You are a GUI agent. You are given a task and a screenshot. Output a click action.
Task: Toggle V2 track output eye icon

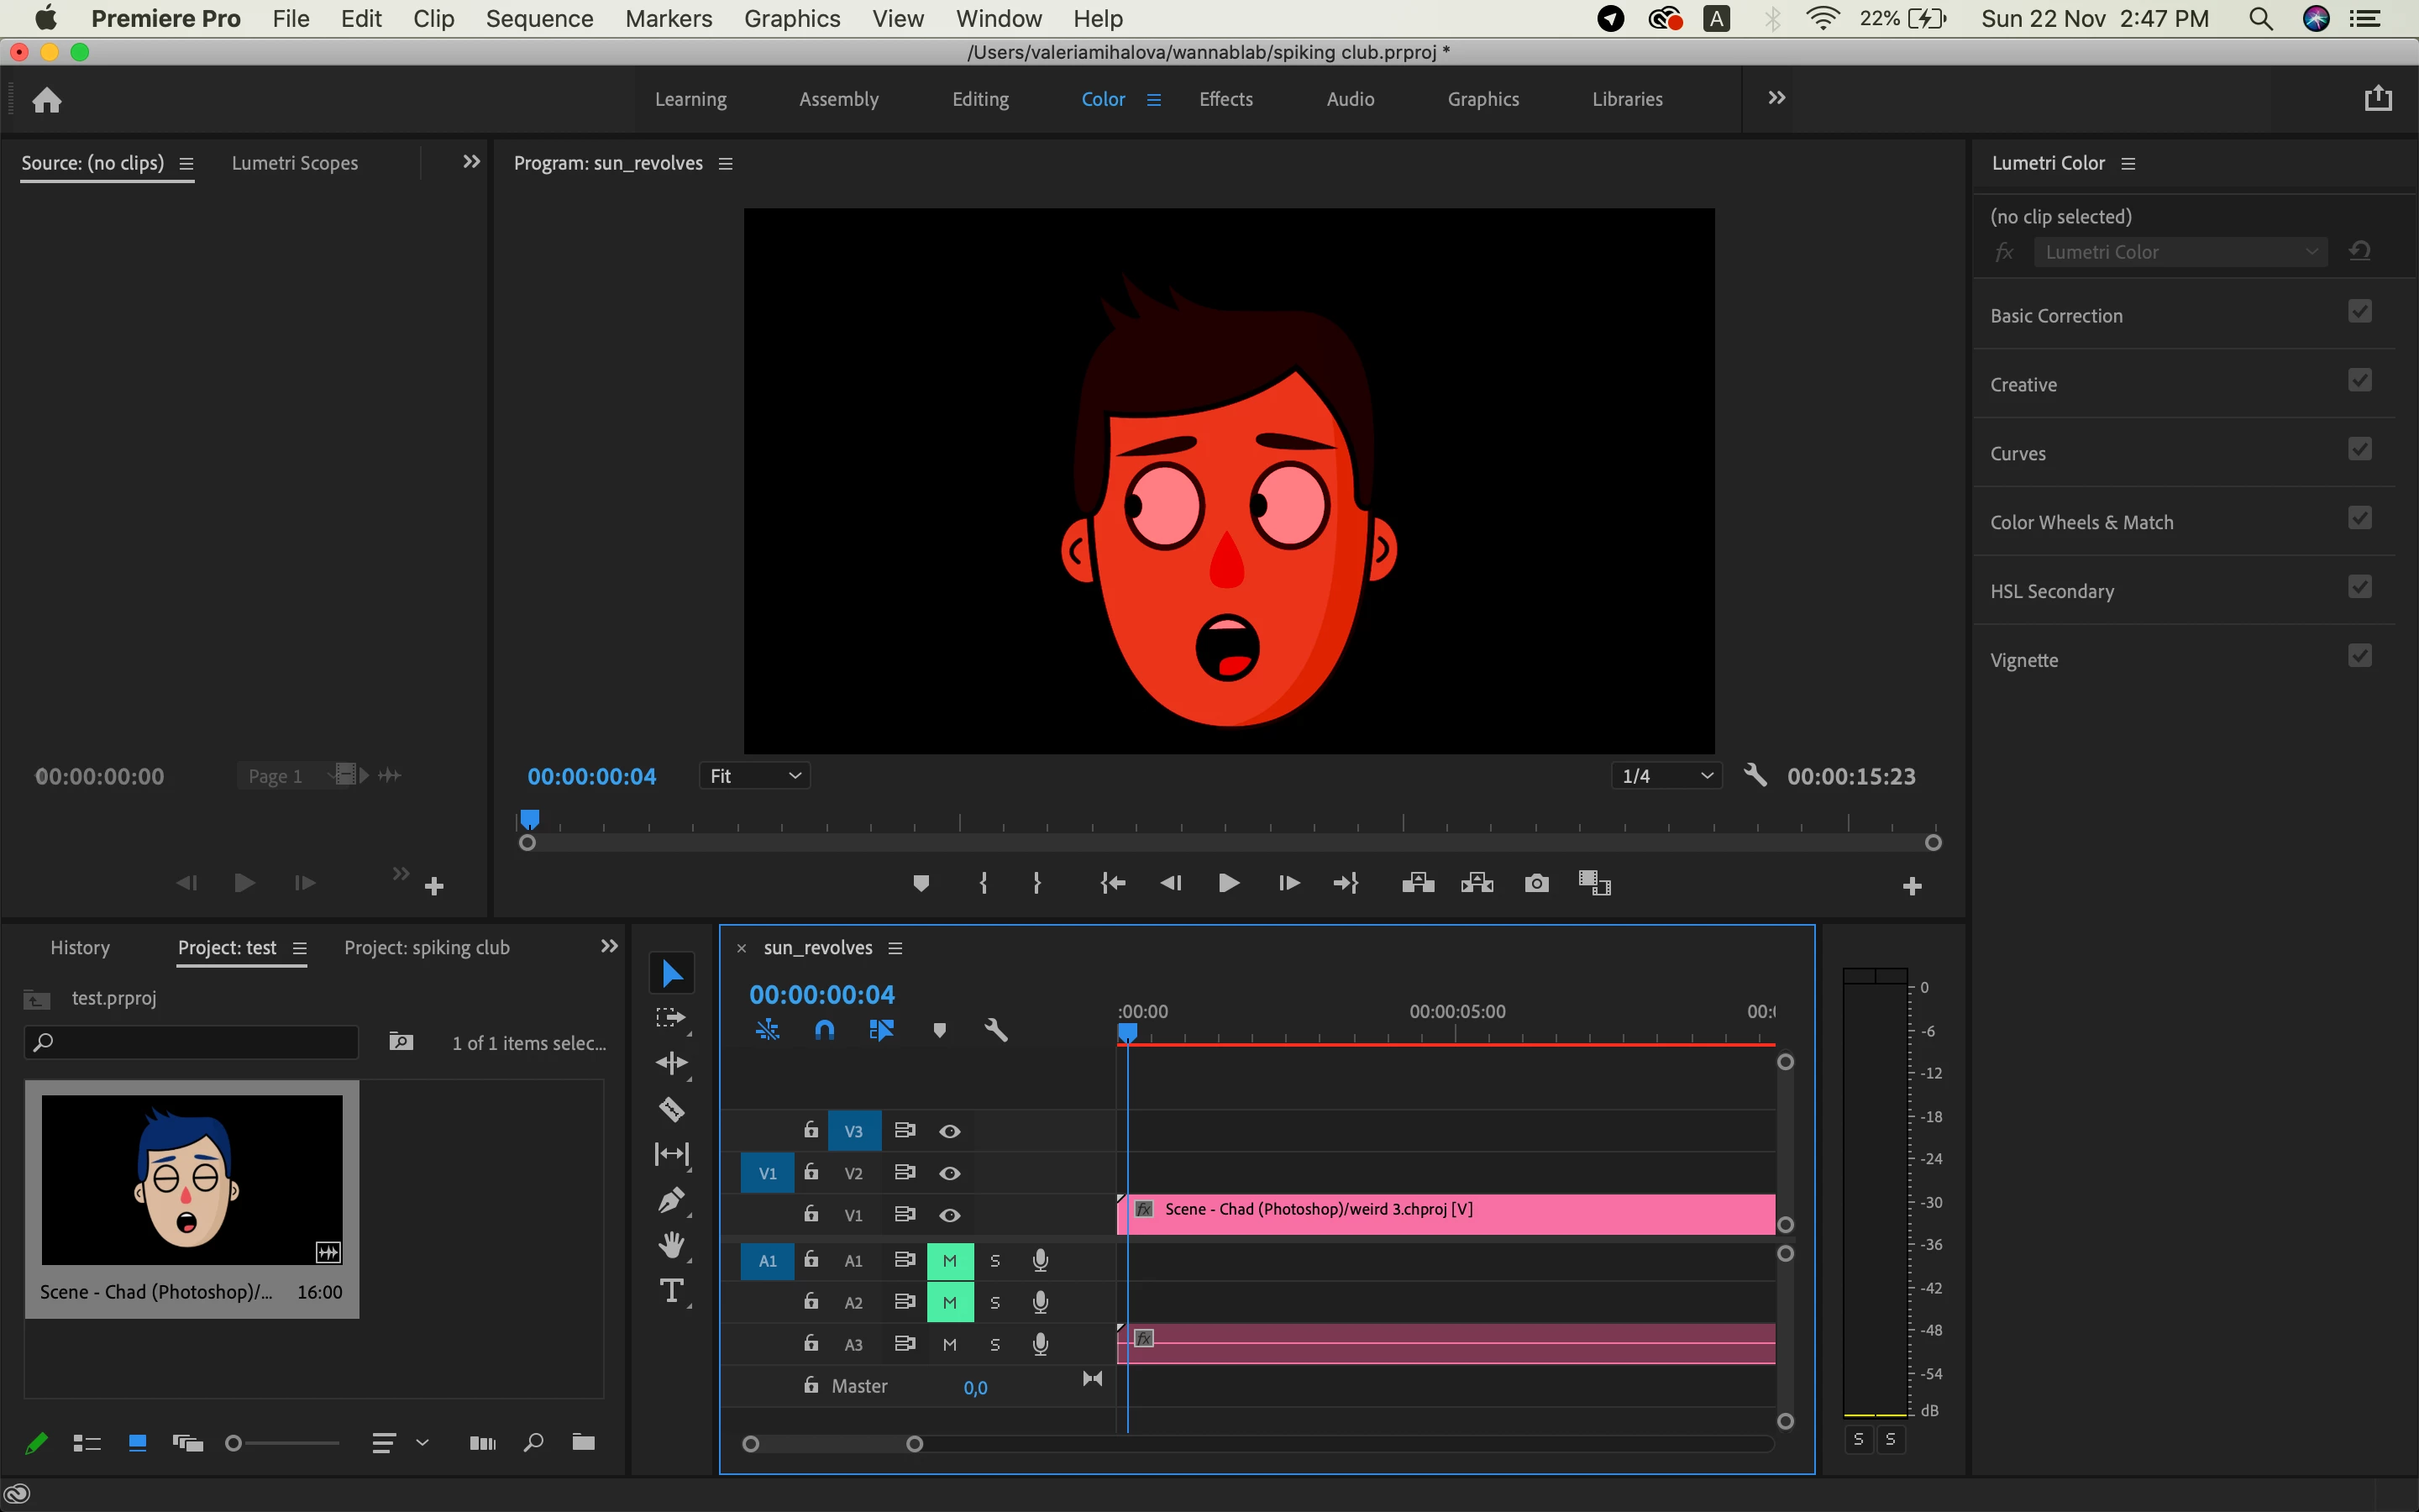[x=950, y=1173]
